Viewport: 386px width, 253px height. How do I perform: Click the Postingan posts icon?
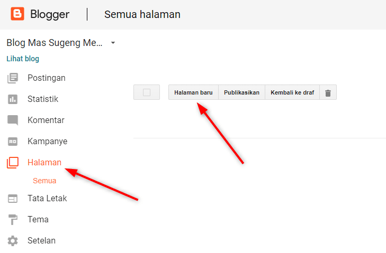coord(13,78)
